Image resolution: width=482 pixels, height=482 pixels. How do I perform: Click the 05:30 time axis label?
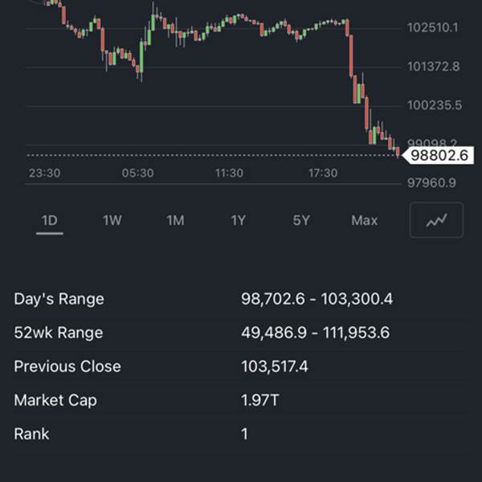point(137,173)
